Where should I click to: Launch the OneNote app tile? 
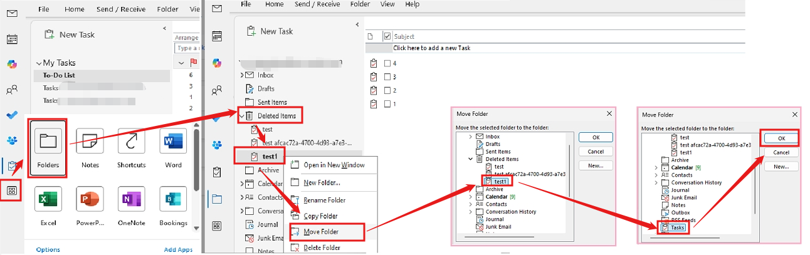tap(131, 206)
